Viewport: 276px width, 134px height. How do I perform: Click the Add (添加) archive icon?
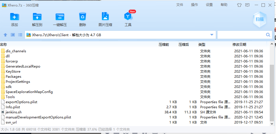click(x=14, y=17)
